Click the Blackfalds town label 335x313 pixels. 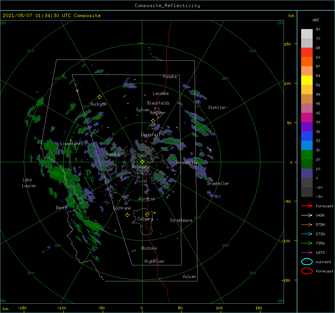158,103
